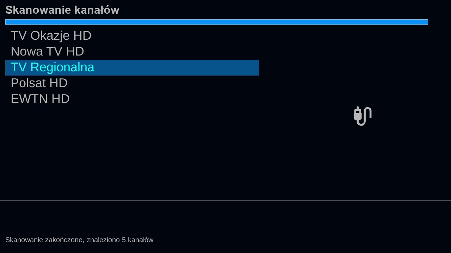The width and height of the screenshot is (451, 253).
Task: Click the blue scan progress bar
Action: [216, 22]
